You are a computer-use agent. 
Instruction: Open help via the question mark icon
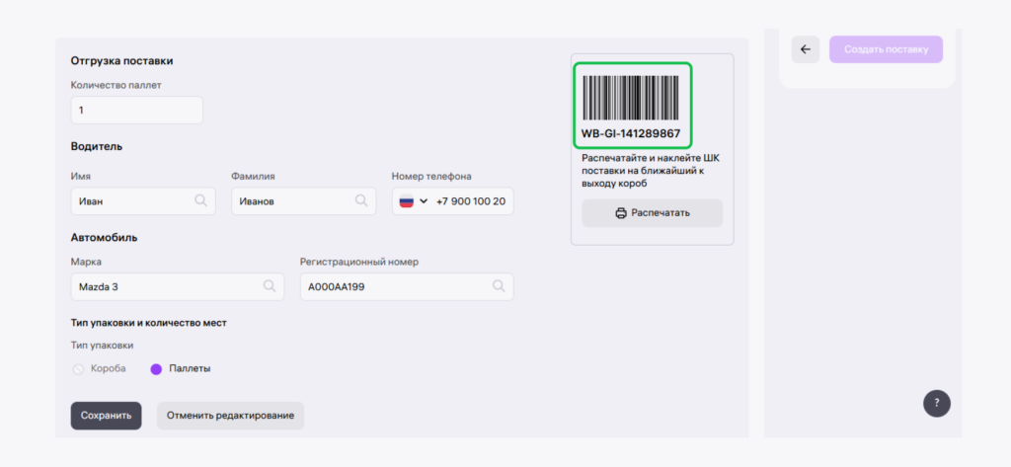coord(937,403)
